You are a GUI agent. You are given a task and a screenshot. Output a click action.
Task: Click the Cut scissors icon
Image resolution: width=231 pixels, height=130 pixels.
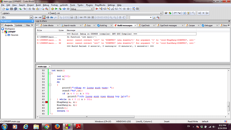coord(29,9)
